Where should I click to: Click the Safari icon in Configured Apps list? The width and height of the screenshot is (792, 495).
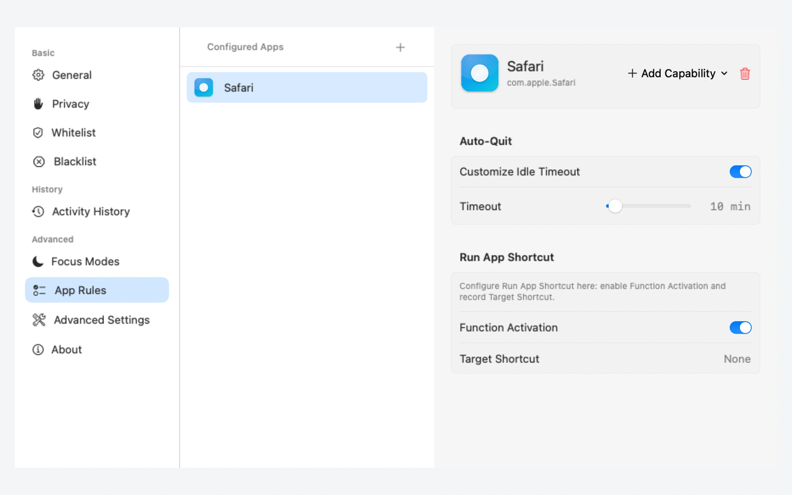204,87
